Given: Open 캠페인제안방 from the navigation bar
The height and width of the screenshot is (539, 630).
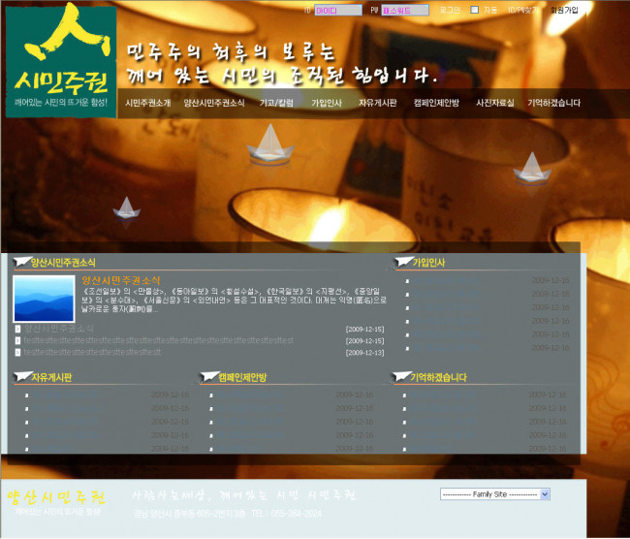Looking at the screenshot, I should tap(436, 103).
